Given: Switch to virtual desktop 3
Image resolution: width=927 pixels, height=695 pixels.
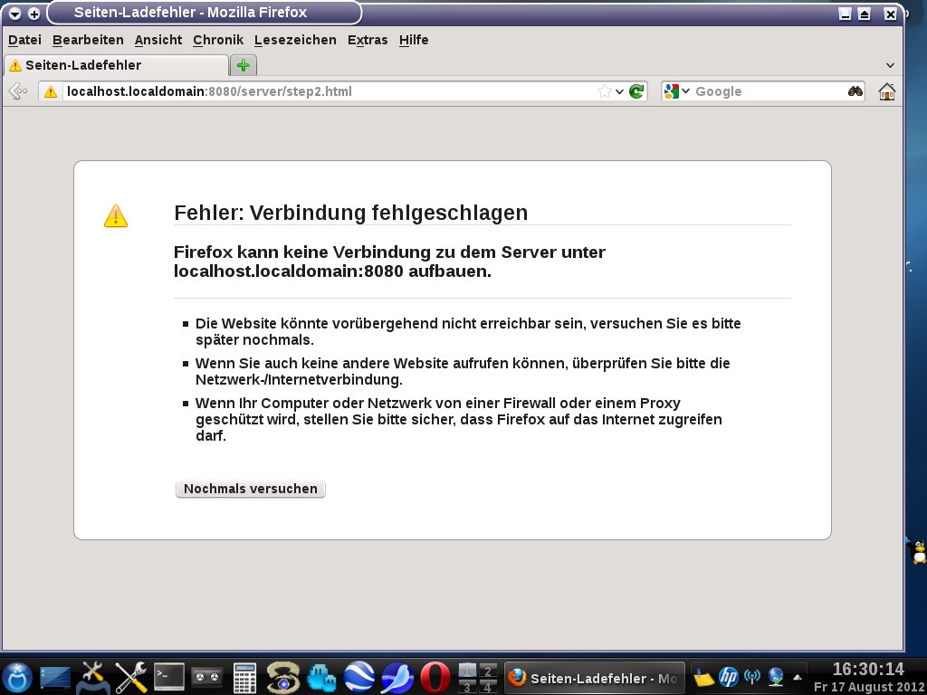Looking at the screenshot, I should pos(467,686).
